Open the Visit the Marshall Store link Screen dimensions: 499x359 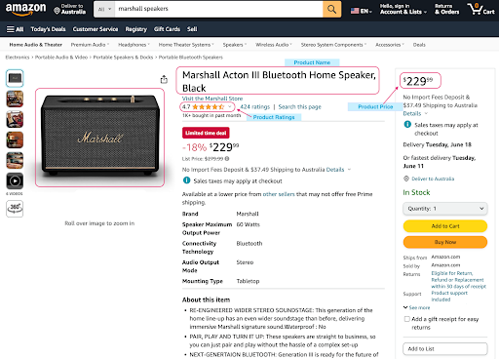click(x=212, y=99)
